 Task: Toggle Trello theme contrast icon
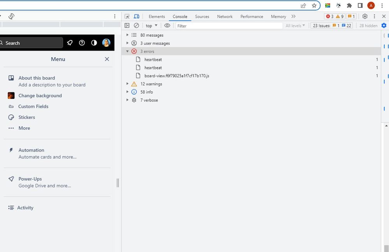pos(94,43)
